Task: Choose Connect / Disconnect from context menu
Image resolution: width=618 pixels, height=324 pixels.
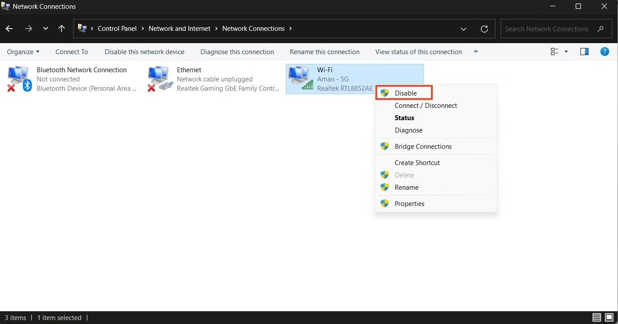Action: [436, 106]
